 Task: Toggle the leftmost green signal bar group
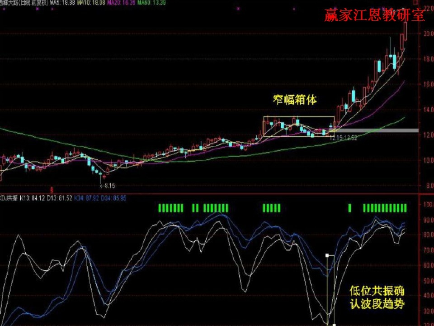click(170, 208)
